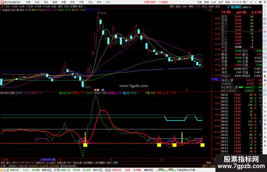
Task: Open the 多周期 multi-period selector
Action: point(73,6)
